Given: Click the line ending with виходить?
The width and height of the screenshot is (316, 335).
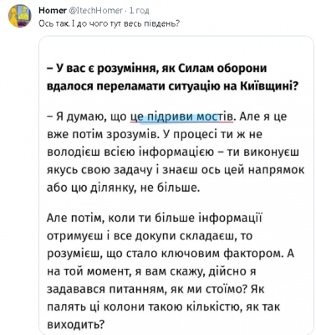Looking at the screenshot, I should 75,324.
